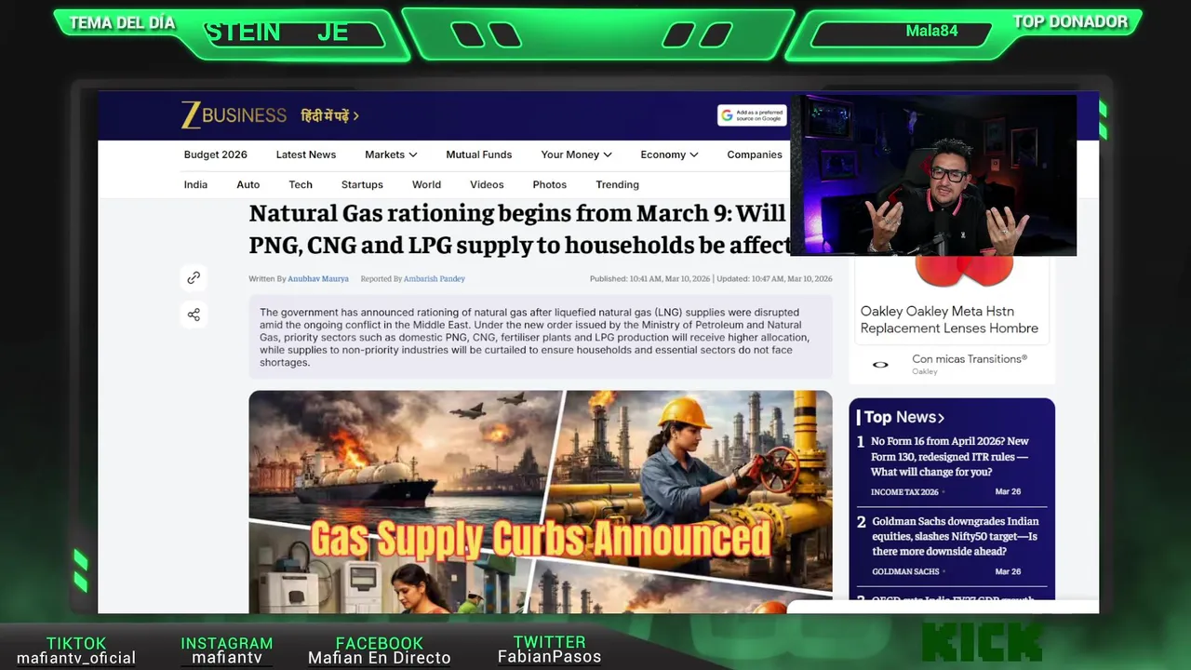Expand the Economy dropdown
1191x670 pixels.
click(669, 154)
